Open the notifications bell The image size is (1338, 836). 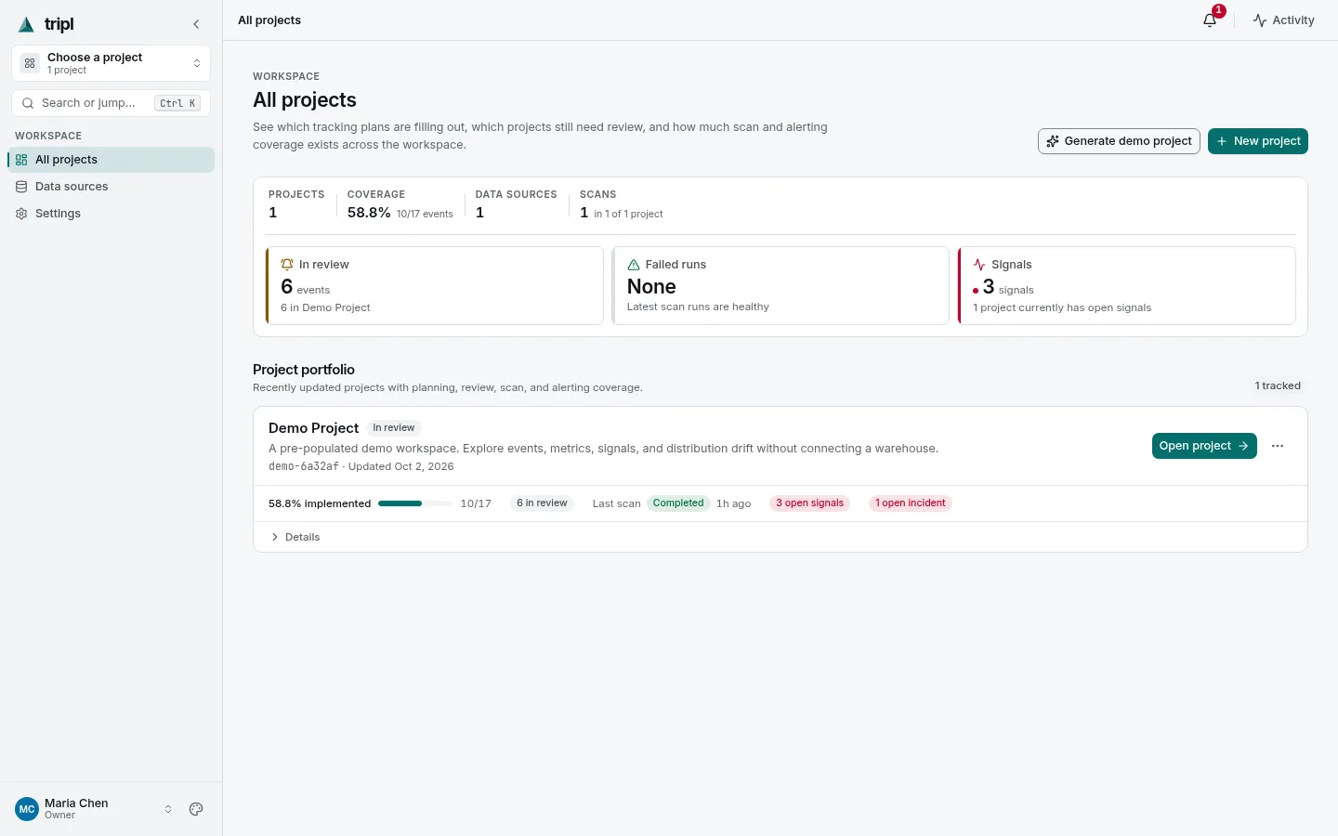point(1210,20)
